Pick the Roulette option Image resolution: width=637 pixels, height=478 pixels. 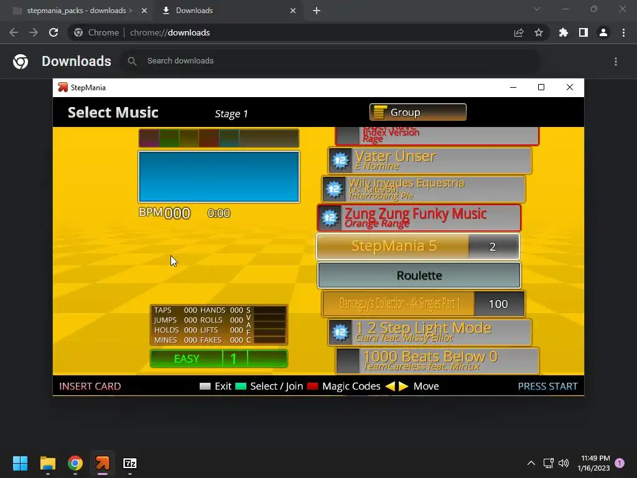[419, 275]
